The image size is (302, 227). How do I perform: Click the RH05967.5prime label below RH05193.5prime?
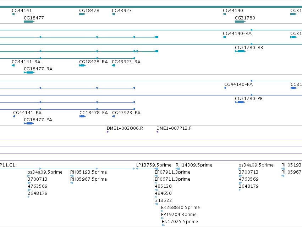pos(88,179)
